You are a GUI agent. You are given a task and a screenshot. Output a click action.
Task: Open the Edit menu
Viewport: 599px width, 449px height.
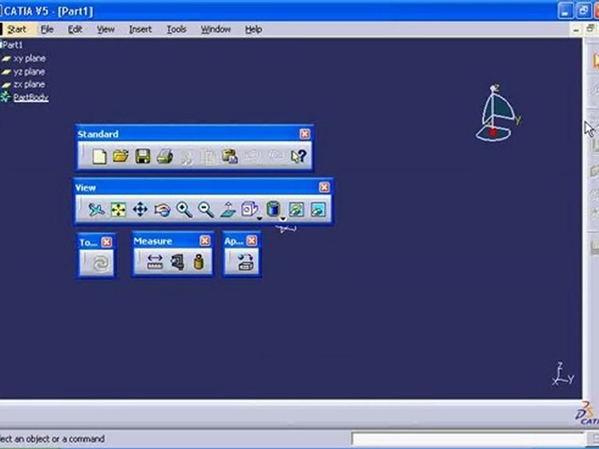pos(75,29)
